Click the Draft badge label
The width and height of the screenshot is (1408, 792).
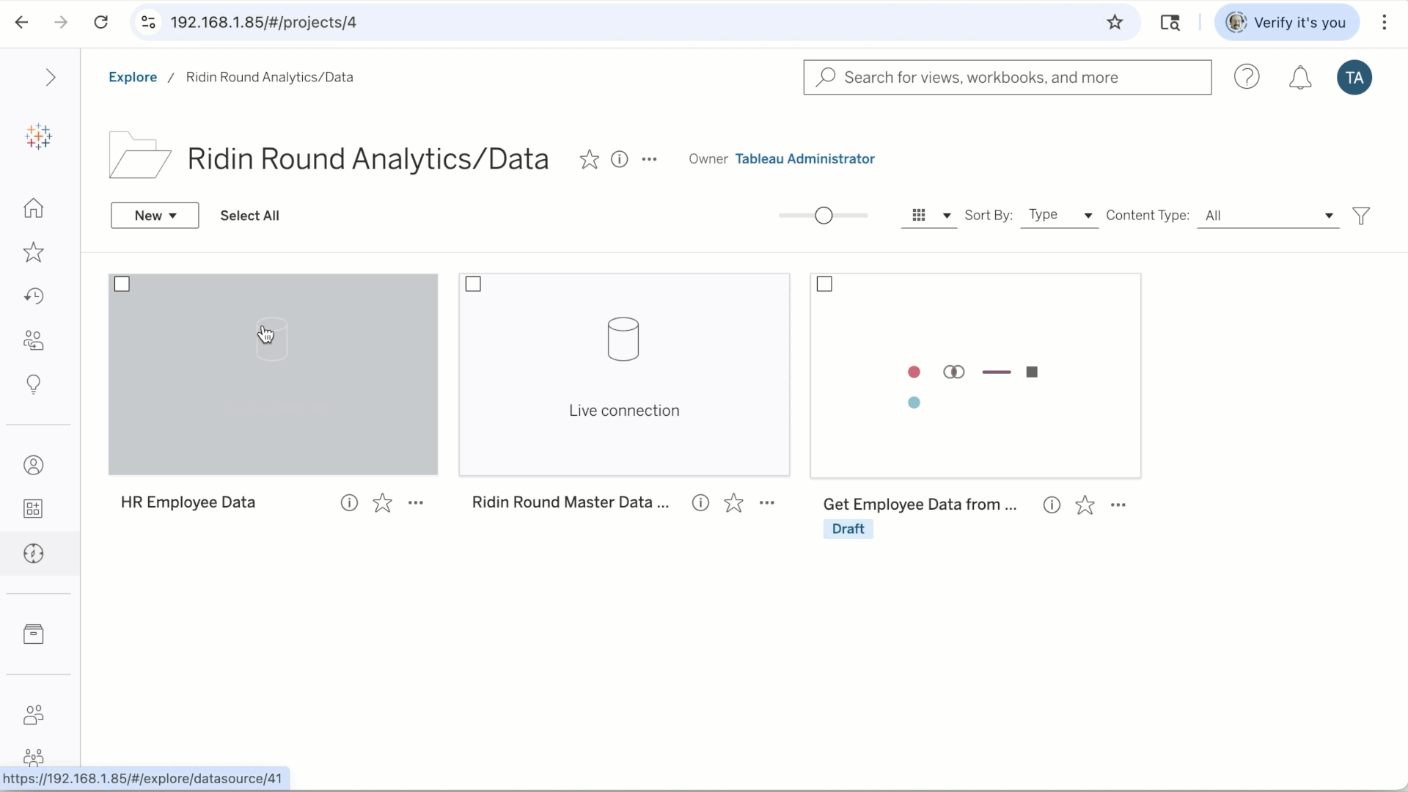coord(848,529)
